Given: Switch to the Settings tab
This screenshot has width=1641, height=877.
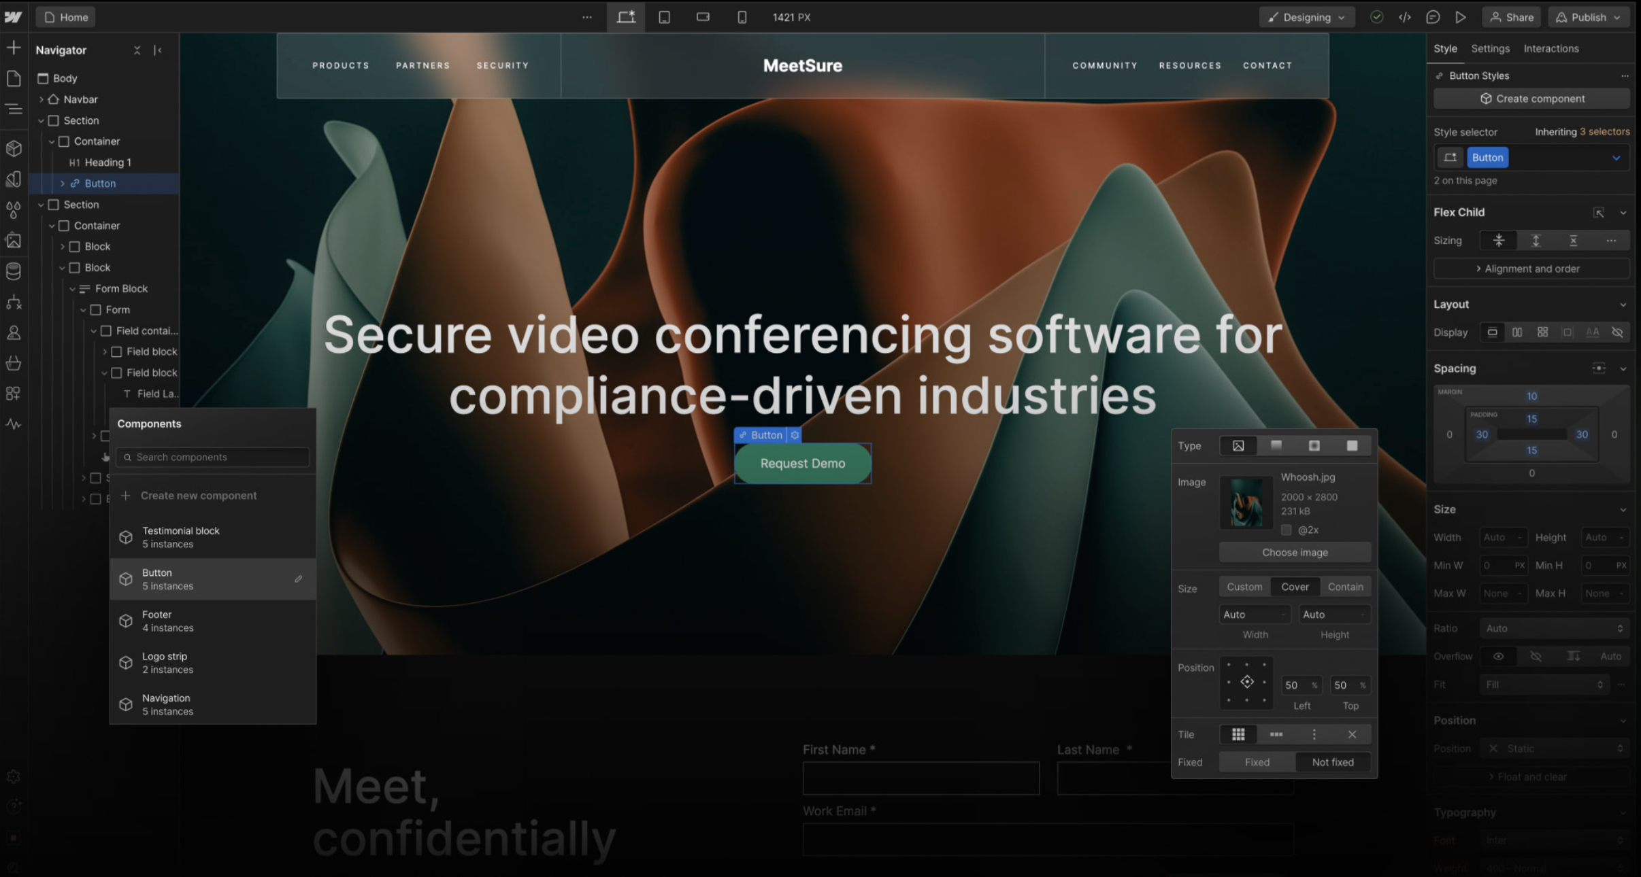Looking at the screenshot, I should click(1489, 48).
